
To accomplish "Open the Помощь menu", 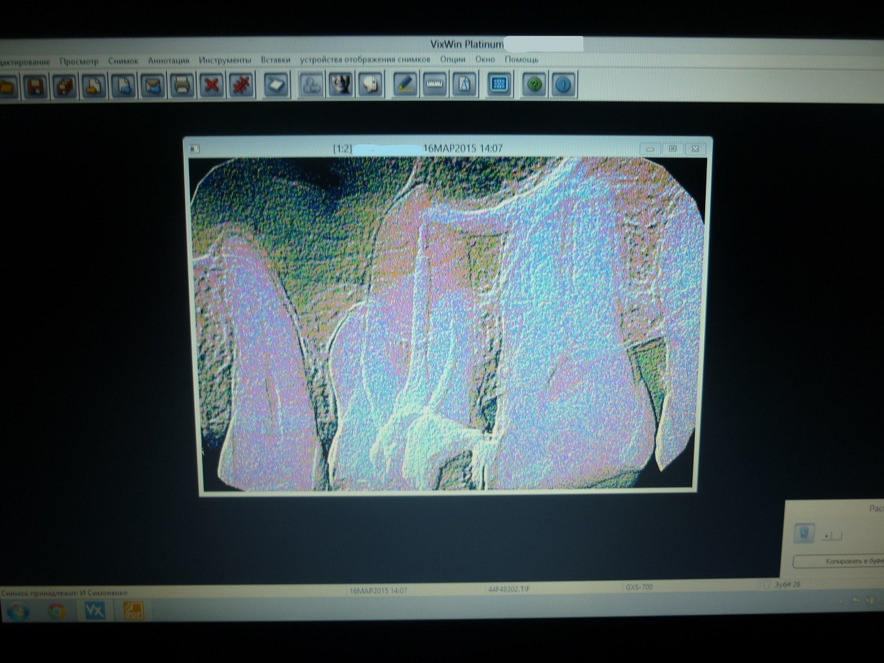I will coord(521,59).
